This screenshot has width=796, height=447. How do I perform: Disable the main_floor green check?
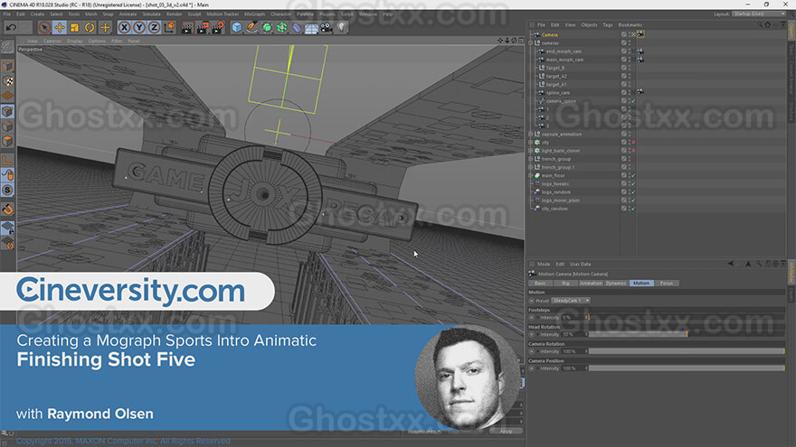(x=633, y=175)
